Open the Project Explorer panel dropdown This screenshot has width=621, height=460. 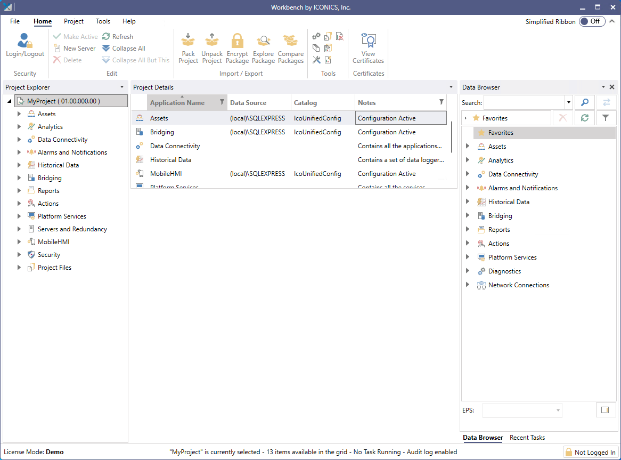pos(122,87)
